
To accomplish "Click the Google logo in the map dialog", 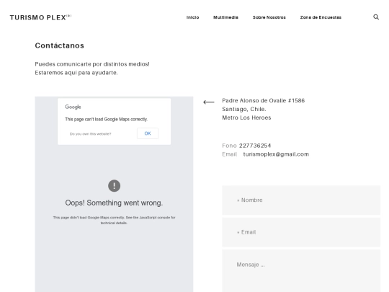I will point(73,107).
